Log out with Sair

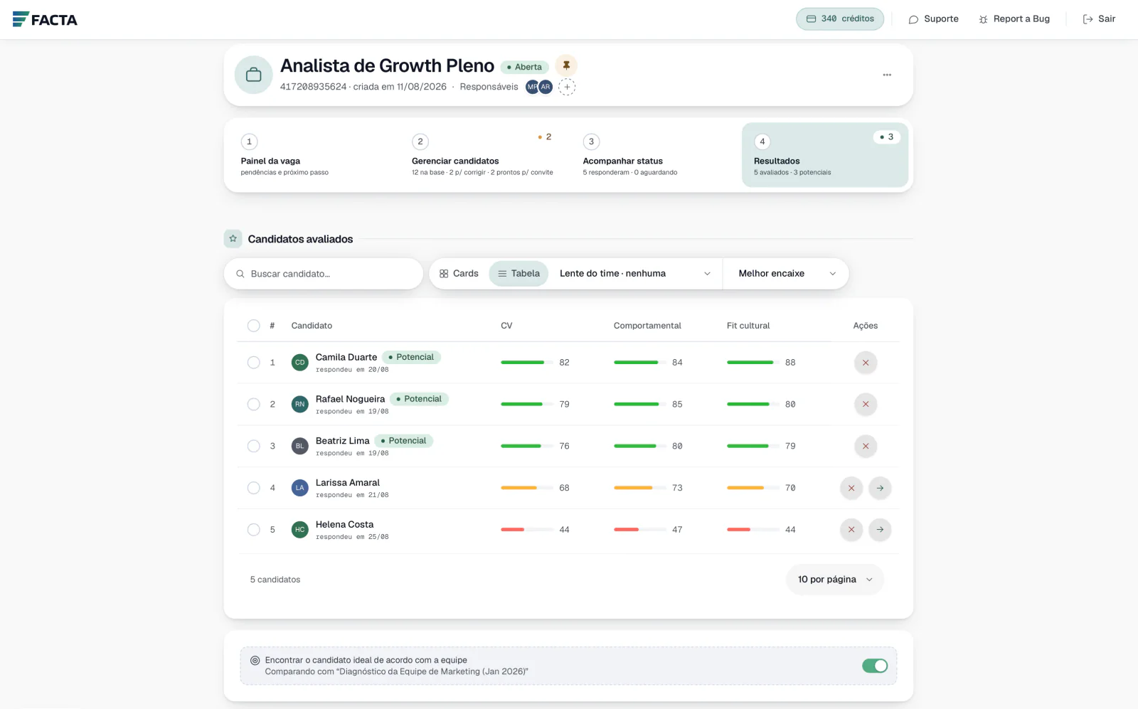pyautogui.click(x=1099, y=19)
